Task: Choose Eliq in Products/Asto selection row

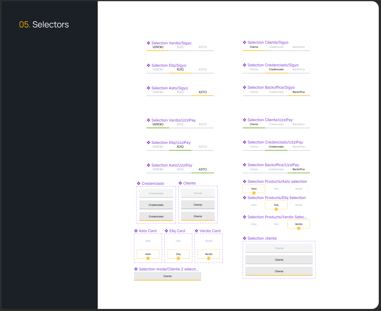Action: 276,189
